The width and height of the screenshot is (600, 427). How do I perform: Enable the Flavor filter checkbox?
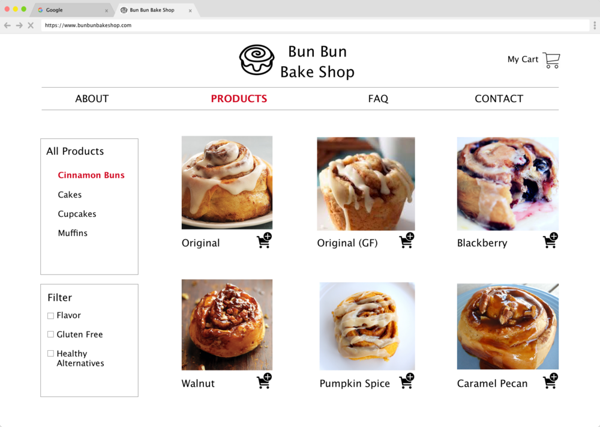pos(50,316)
